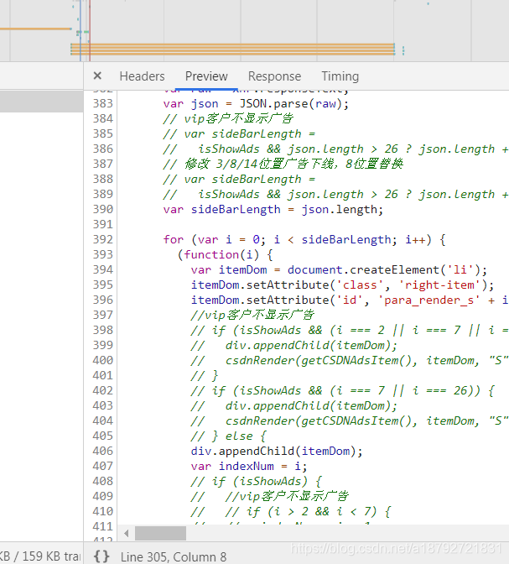Click the '// } else {' comment line

tap(228, 436)
